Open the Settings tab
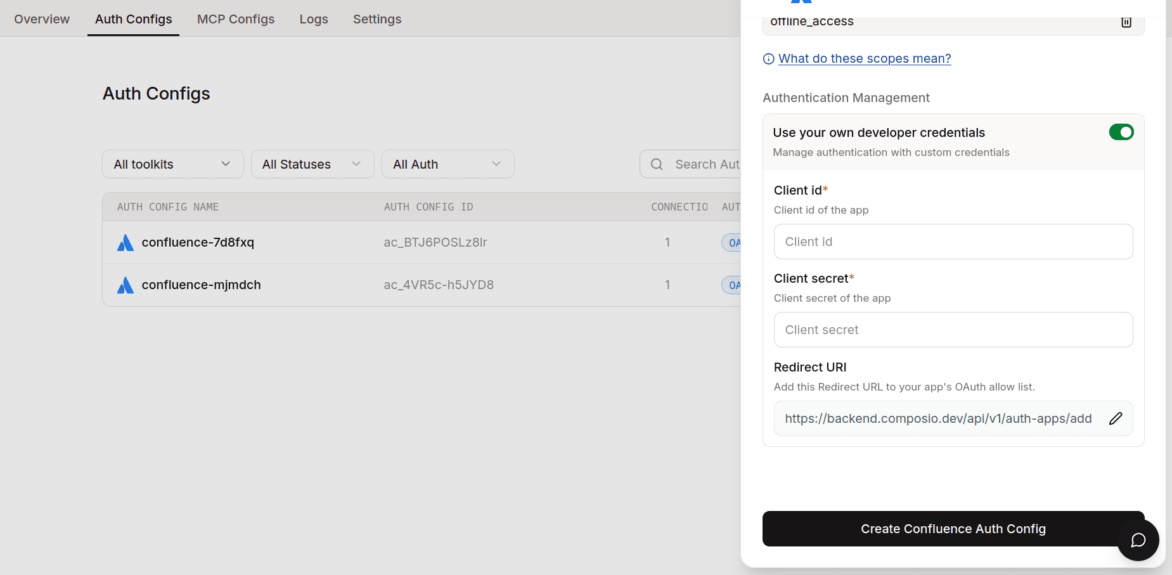The width and height of the screenshot is (1172, 575). pos(377,19)
